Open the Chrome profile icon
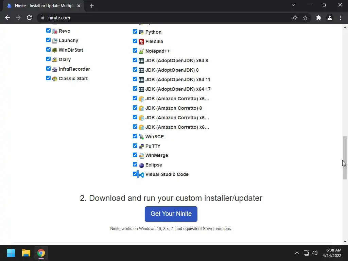Viewport: 348px width, 261px height. pyautogui.click(x=330, y=18)
